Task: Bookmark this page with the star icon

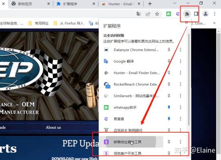Action: coord(157,14)
